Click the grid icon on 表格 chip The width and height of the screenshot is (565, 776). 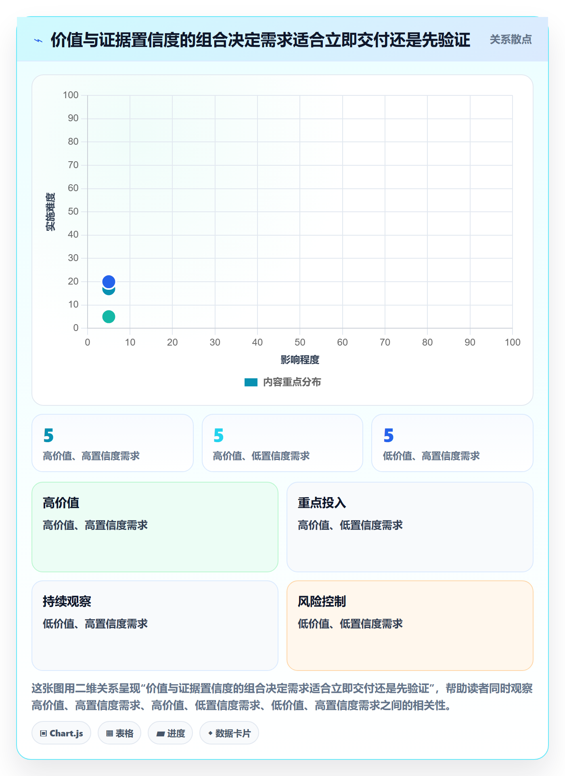tap(109, 734)
